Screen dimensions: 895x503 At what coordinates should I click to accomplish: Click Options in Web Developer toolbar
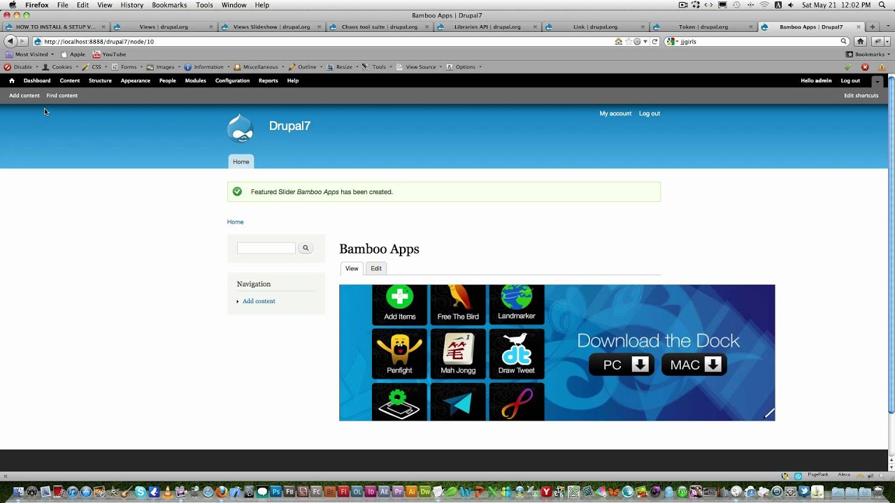click(x=464, y=67)
